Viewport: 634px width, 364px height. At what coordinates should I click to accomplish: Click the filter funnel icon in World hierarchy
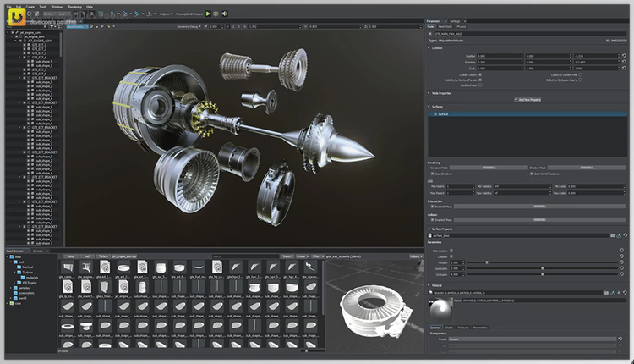click(x=52, y=26)
